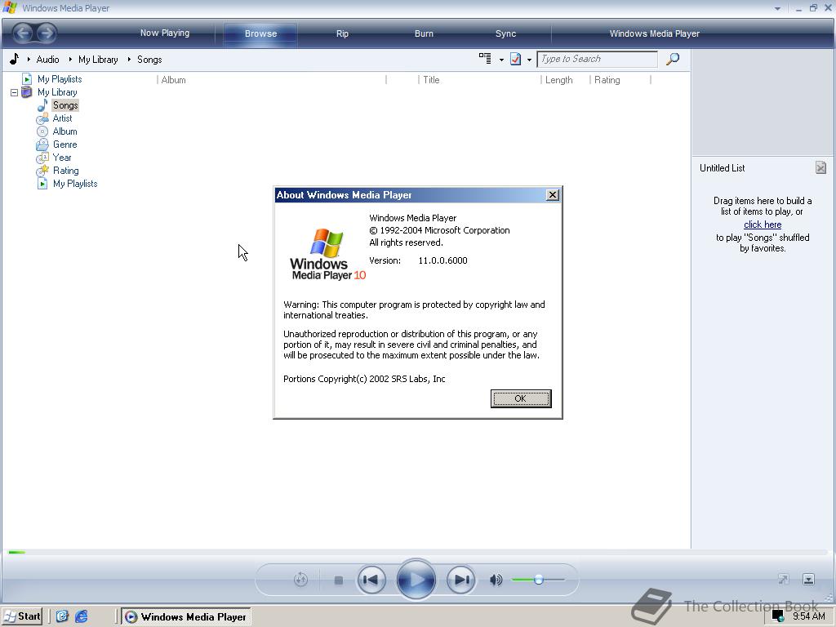Open the Burn tab
Screen dimensions: 836x627
(x=424, y=33)
